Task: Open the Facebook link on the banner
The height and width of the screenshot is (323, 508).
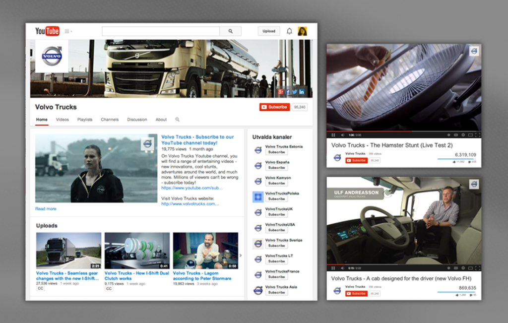Action: click(288, 92)
